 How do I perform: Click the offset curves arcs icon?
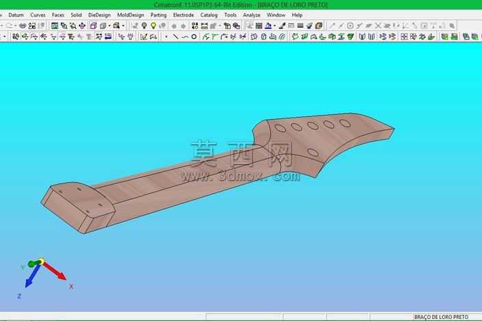(282, 37)
